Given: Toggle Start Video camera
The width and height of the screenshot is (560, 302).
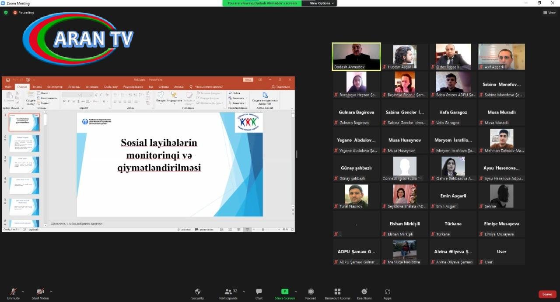Looking at the screenshot, I should click(x=40, y=292).
